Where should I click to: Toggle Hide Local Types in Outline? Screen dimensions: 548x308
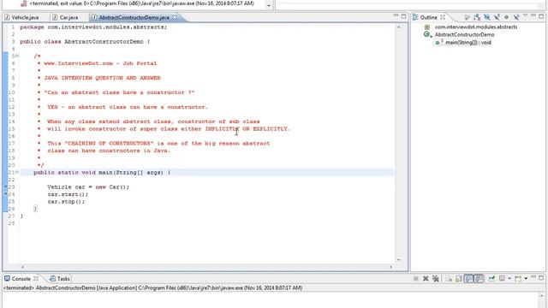(x=516, y=17)
